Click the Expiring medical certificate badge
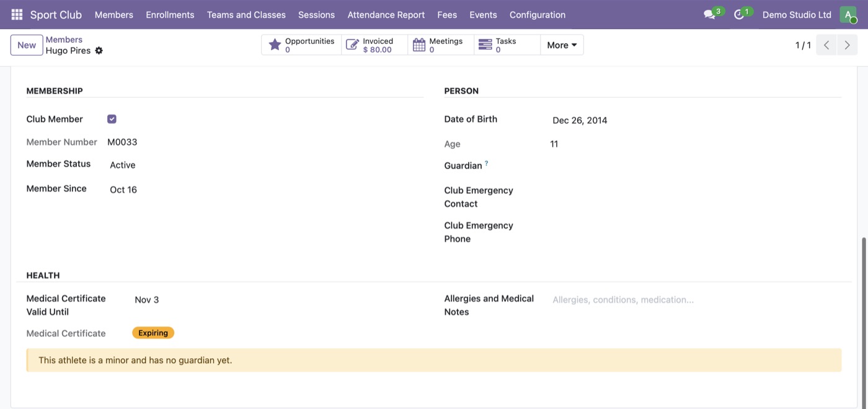The width and height of the screenshot is (868, 409). point(153,333)
